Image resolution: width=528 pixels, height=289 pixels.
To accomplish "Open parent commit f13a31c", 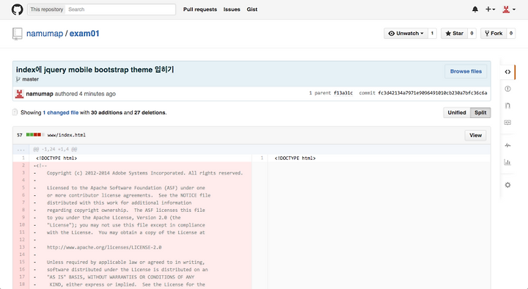I will point(343,93).
